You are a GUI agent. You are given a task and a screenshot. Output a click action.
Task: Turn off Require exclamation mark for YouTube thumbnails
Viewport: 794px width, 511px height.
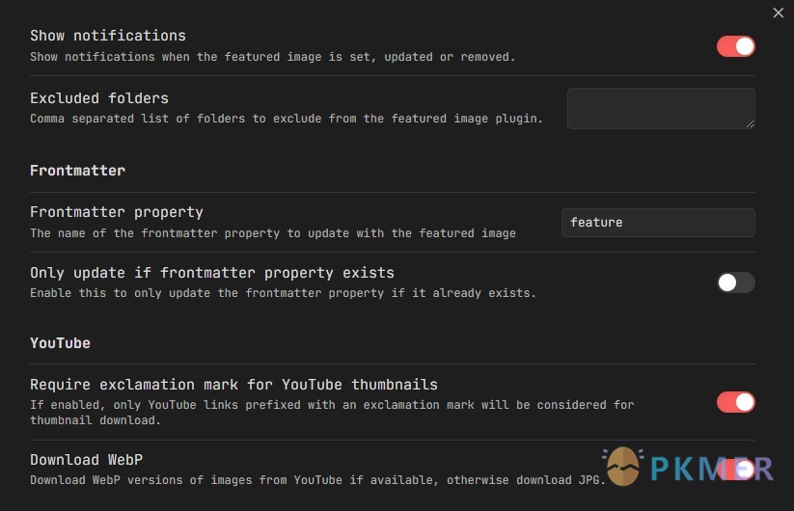click(736, 402)
